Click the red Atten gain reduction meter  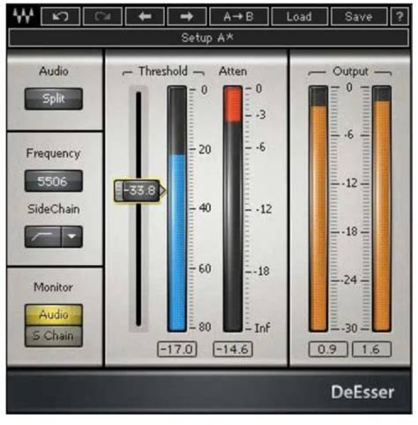233,209
